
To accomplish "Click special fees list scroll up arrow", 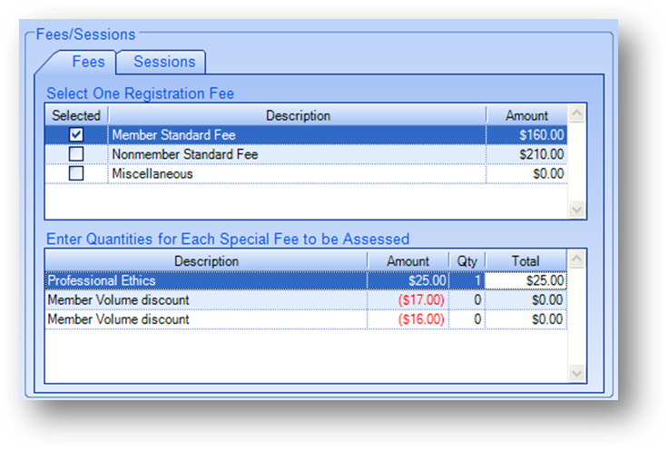I will (x=576, y=259).
